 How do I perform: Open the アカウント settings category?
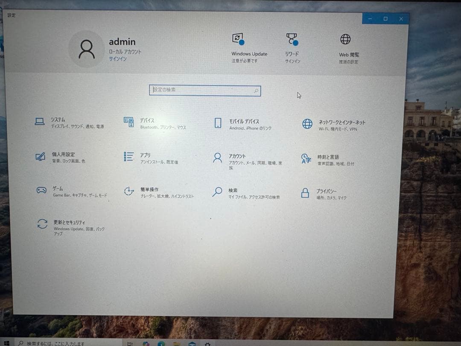248,160
